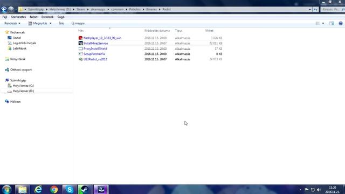
Task: Click the volume speaker tray icon
Action: [x=319, y=190]
